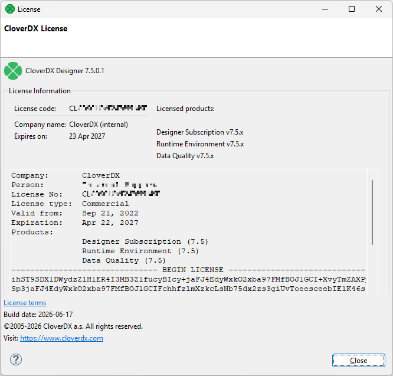Click the 'Build date: 2026-06-17' text

point(38,315)
